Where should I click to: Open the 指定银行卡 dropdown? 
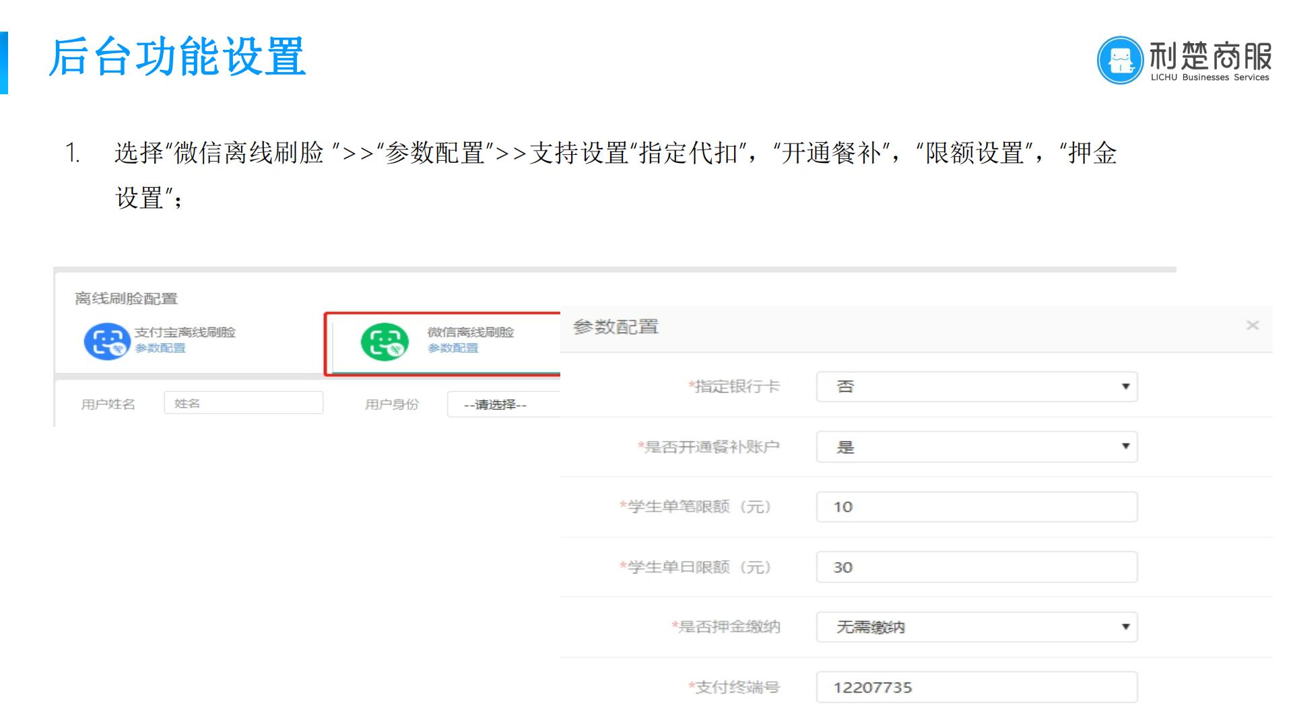click(976, 386)
